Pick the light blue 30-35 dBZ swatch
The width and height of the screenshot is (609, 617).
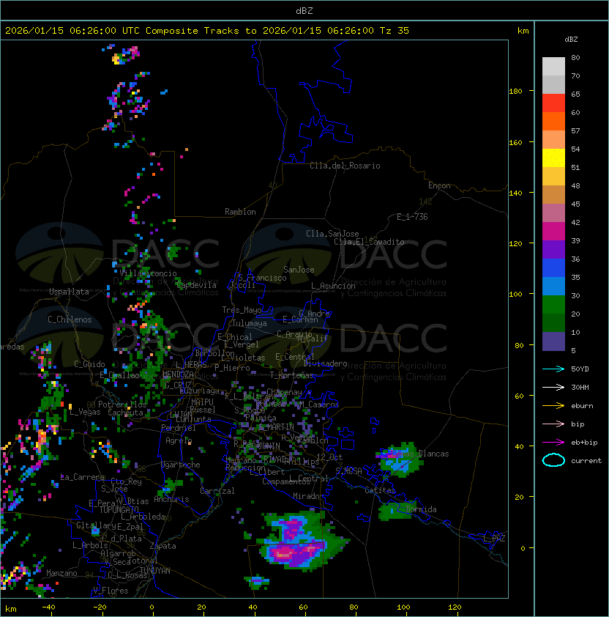click(x=553, y=286)
